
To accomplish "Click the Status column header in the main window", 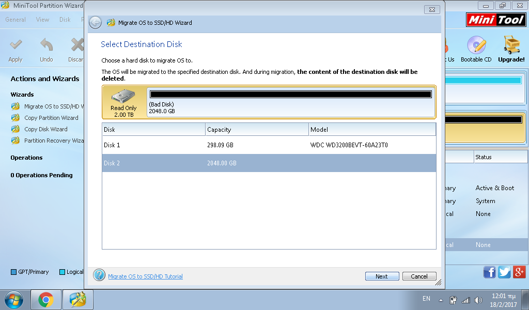I will click(x=501, y=157).
